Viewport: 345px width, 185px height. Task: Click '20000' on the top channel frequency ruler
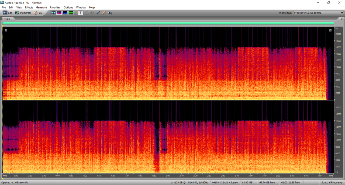338,34
